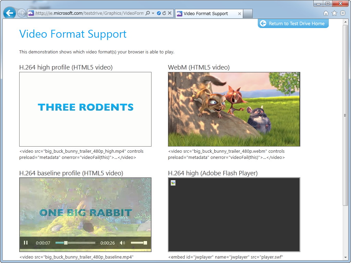
Task: Open the browser Home page icon
Action: [x=326, y=13]
